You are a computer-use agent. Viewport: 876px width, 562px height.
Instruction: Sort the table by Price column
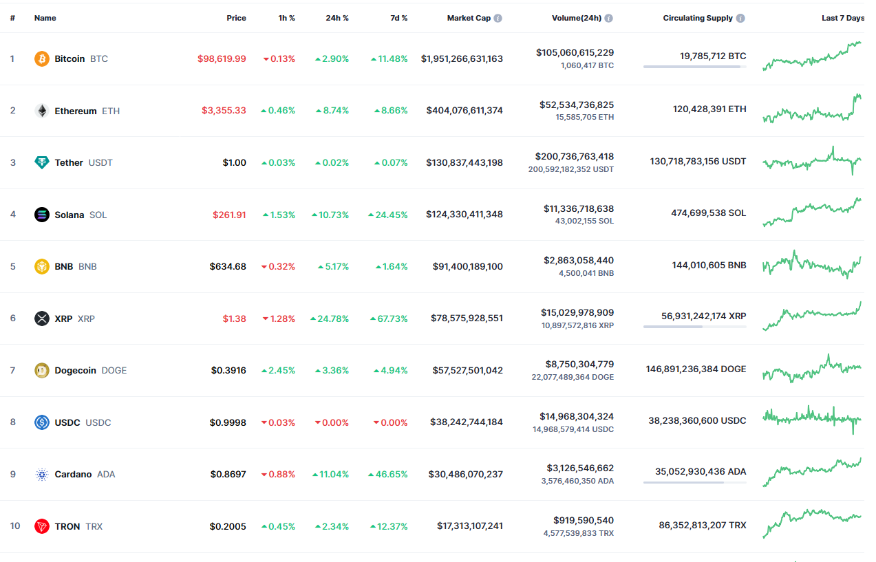coord(236,18)
